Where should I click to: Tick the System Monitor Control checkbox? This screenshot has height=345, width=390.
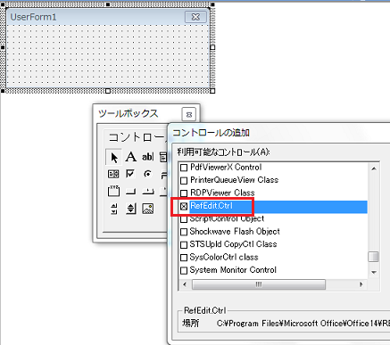coord(184,270)
